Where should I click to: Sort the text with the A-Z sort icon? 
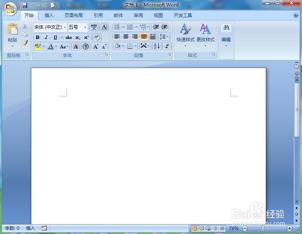pos(157,46)
